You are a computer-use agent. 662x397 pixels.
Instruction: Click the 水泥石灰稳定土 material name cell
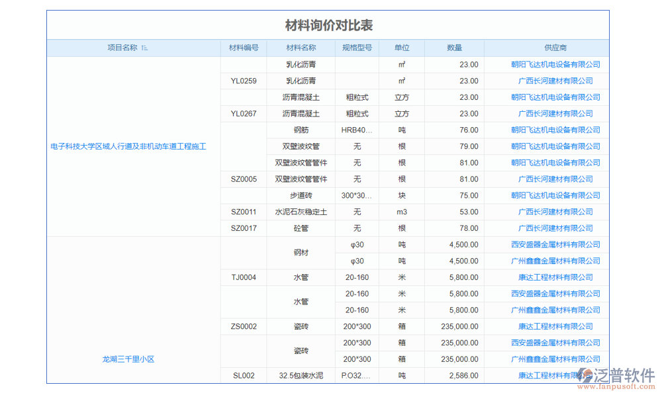[301, 212]
